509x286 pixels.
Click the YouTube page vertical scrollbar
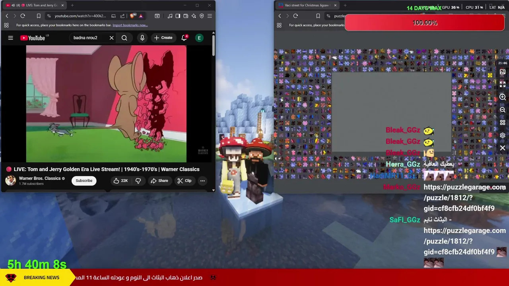213,45
